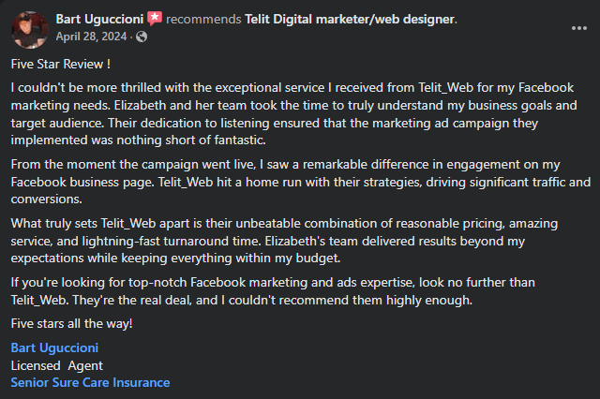Click Bart Uguccioni signature link above Licensed Agent
Image resolution: width=600 pixels, height=399 pixels.
(56, 348)
